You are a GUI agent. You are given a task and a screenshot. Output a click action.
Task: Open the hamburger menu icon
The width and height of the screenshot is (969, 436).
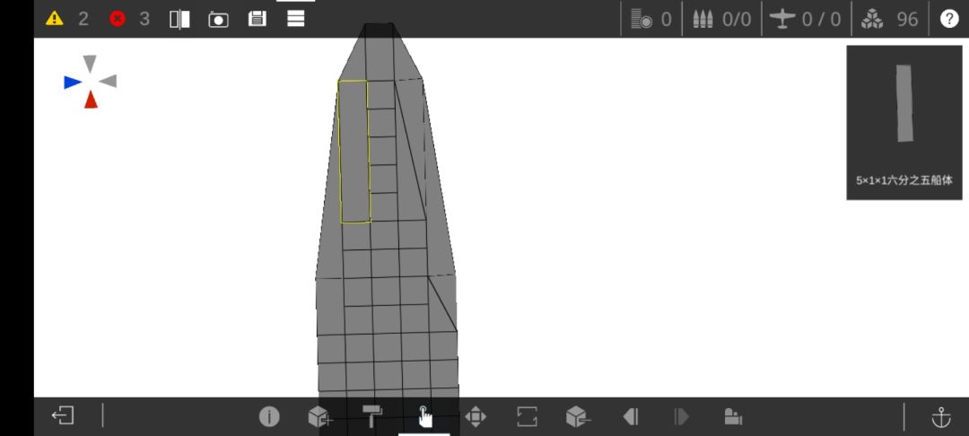point(296,19)
